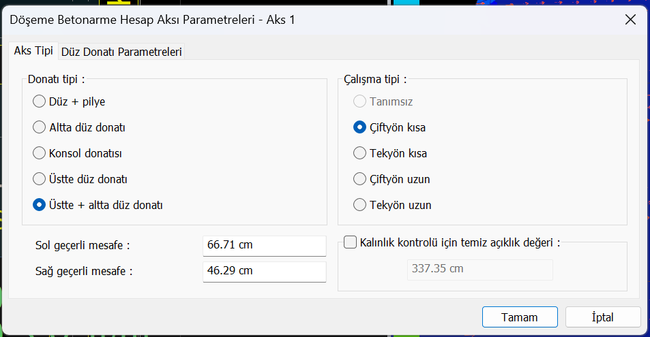Select Konsol donatısı radio button
Screen dimensions: 650x337
click(40, 153)
